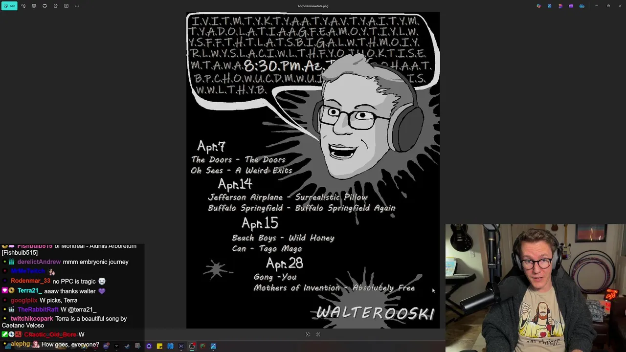Click 'Beach Boys - Wild Honey' line
Viewport: 626px width, 352px height.
point(283,238)
